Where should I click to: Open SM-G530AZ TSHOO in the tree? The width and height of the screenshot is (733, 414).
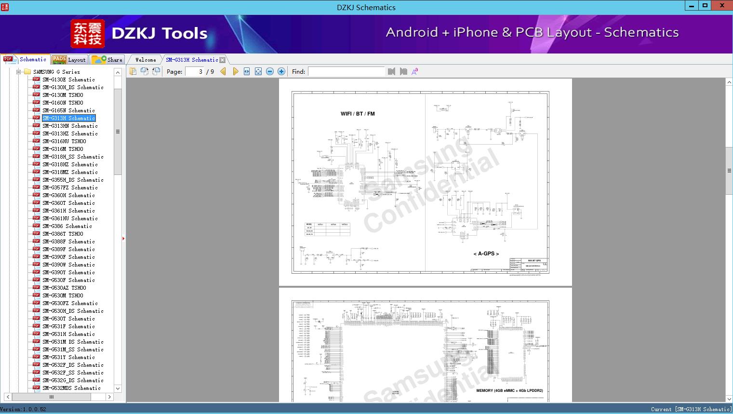[x=64, y=288]
